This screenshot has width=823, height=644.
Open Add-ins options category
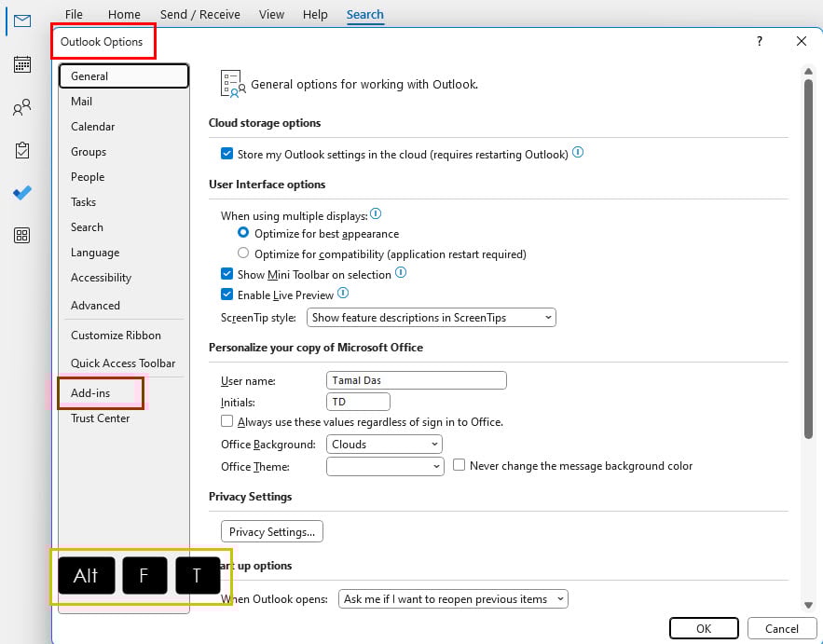tap(124, 393)
